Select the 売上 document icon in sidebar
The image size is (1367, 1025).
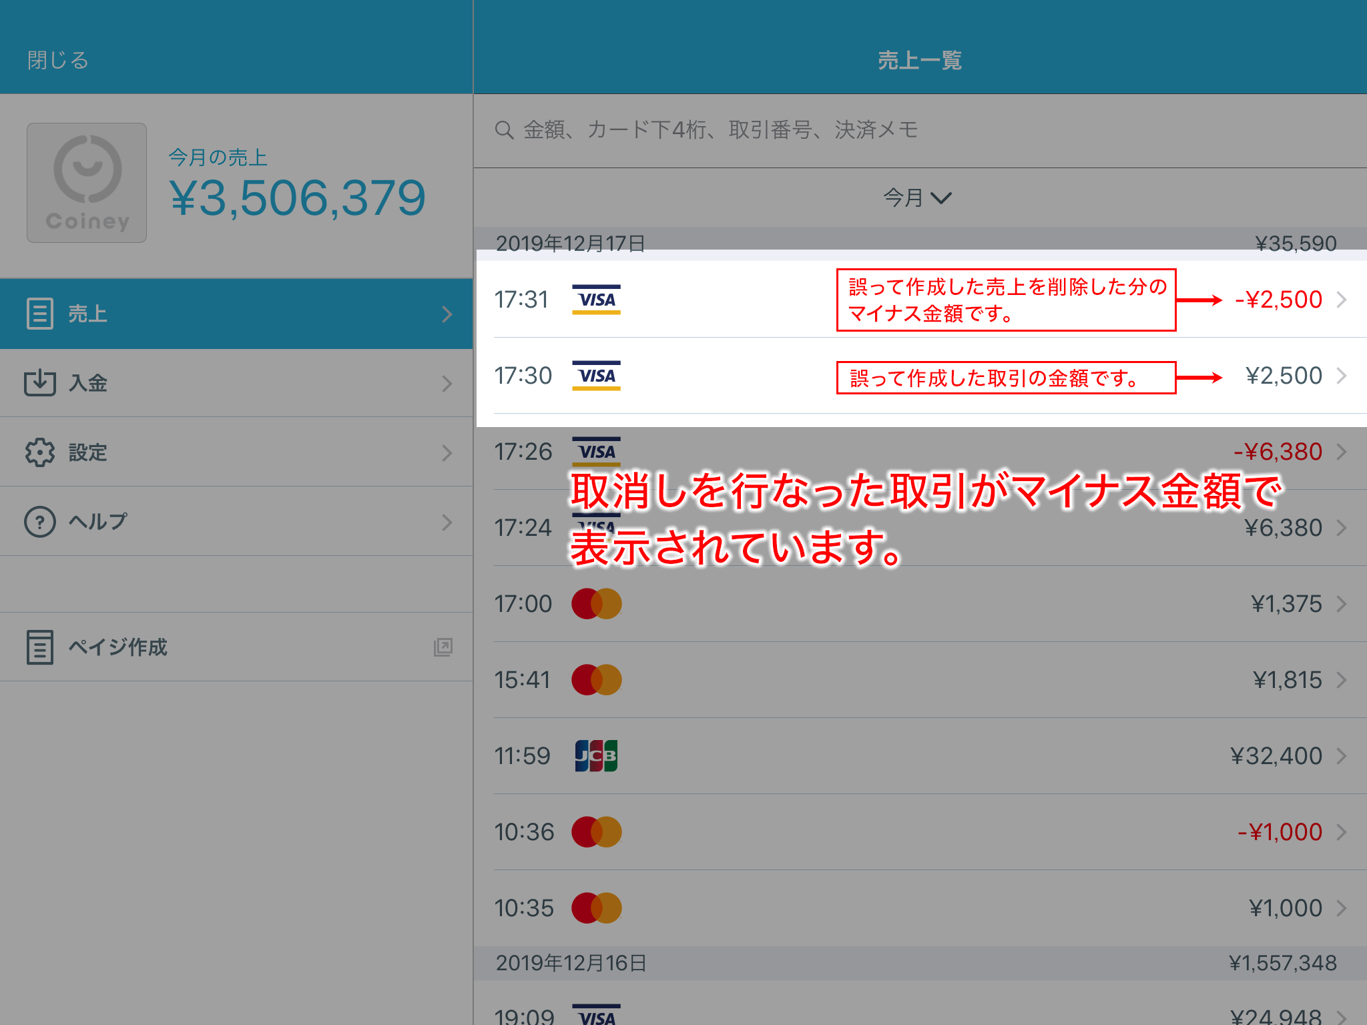pyautogui.click(x=40, y=314)
